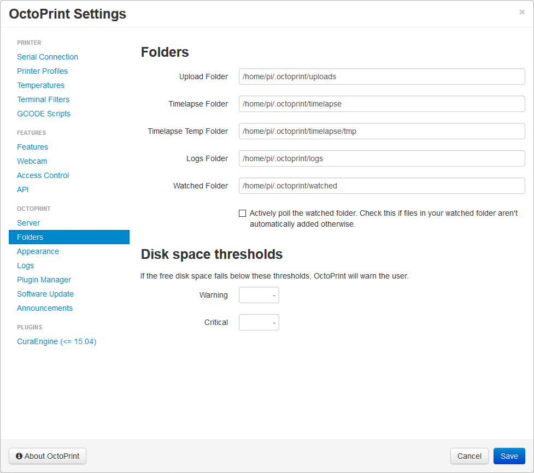
Task: Click the Watched Folder label
Action: coord(200,186)
